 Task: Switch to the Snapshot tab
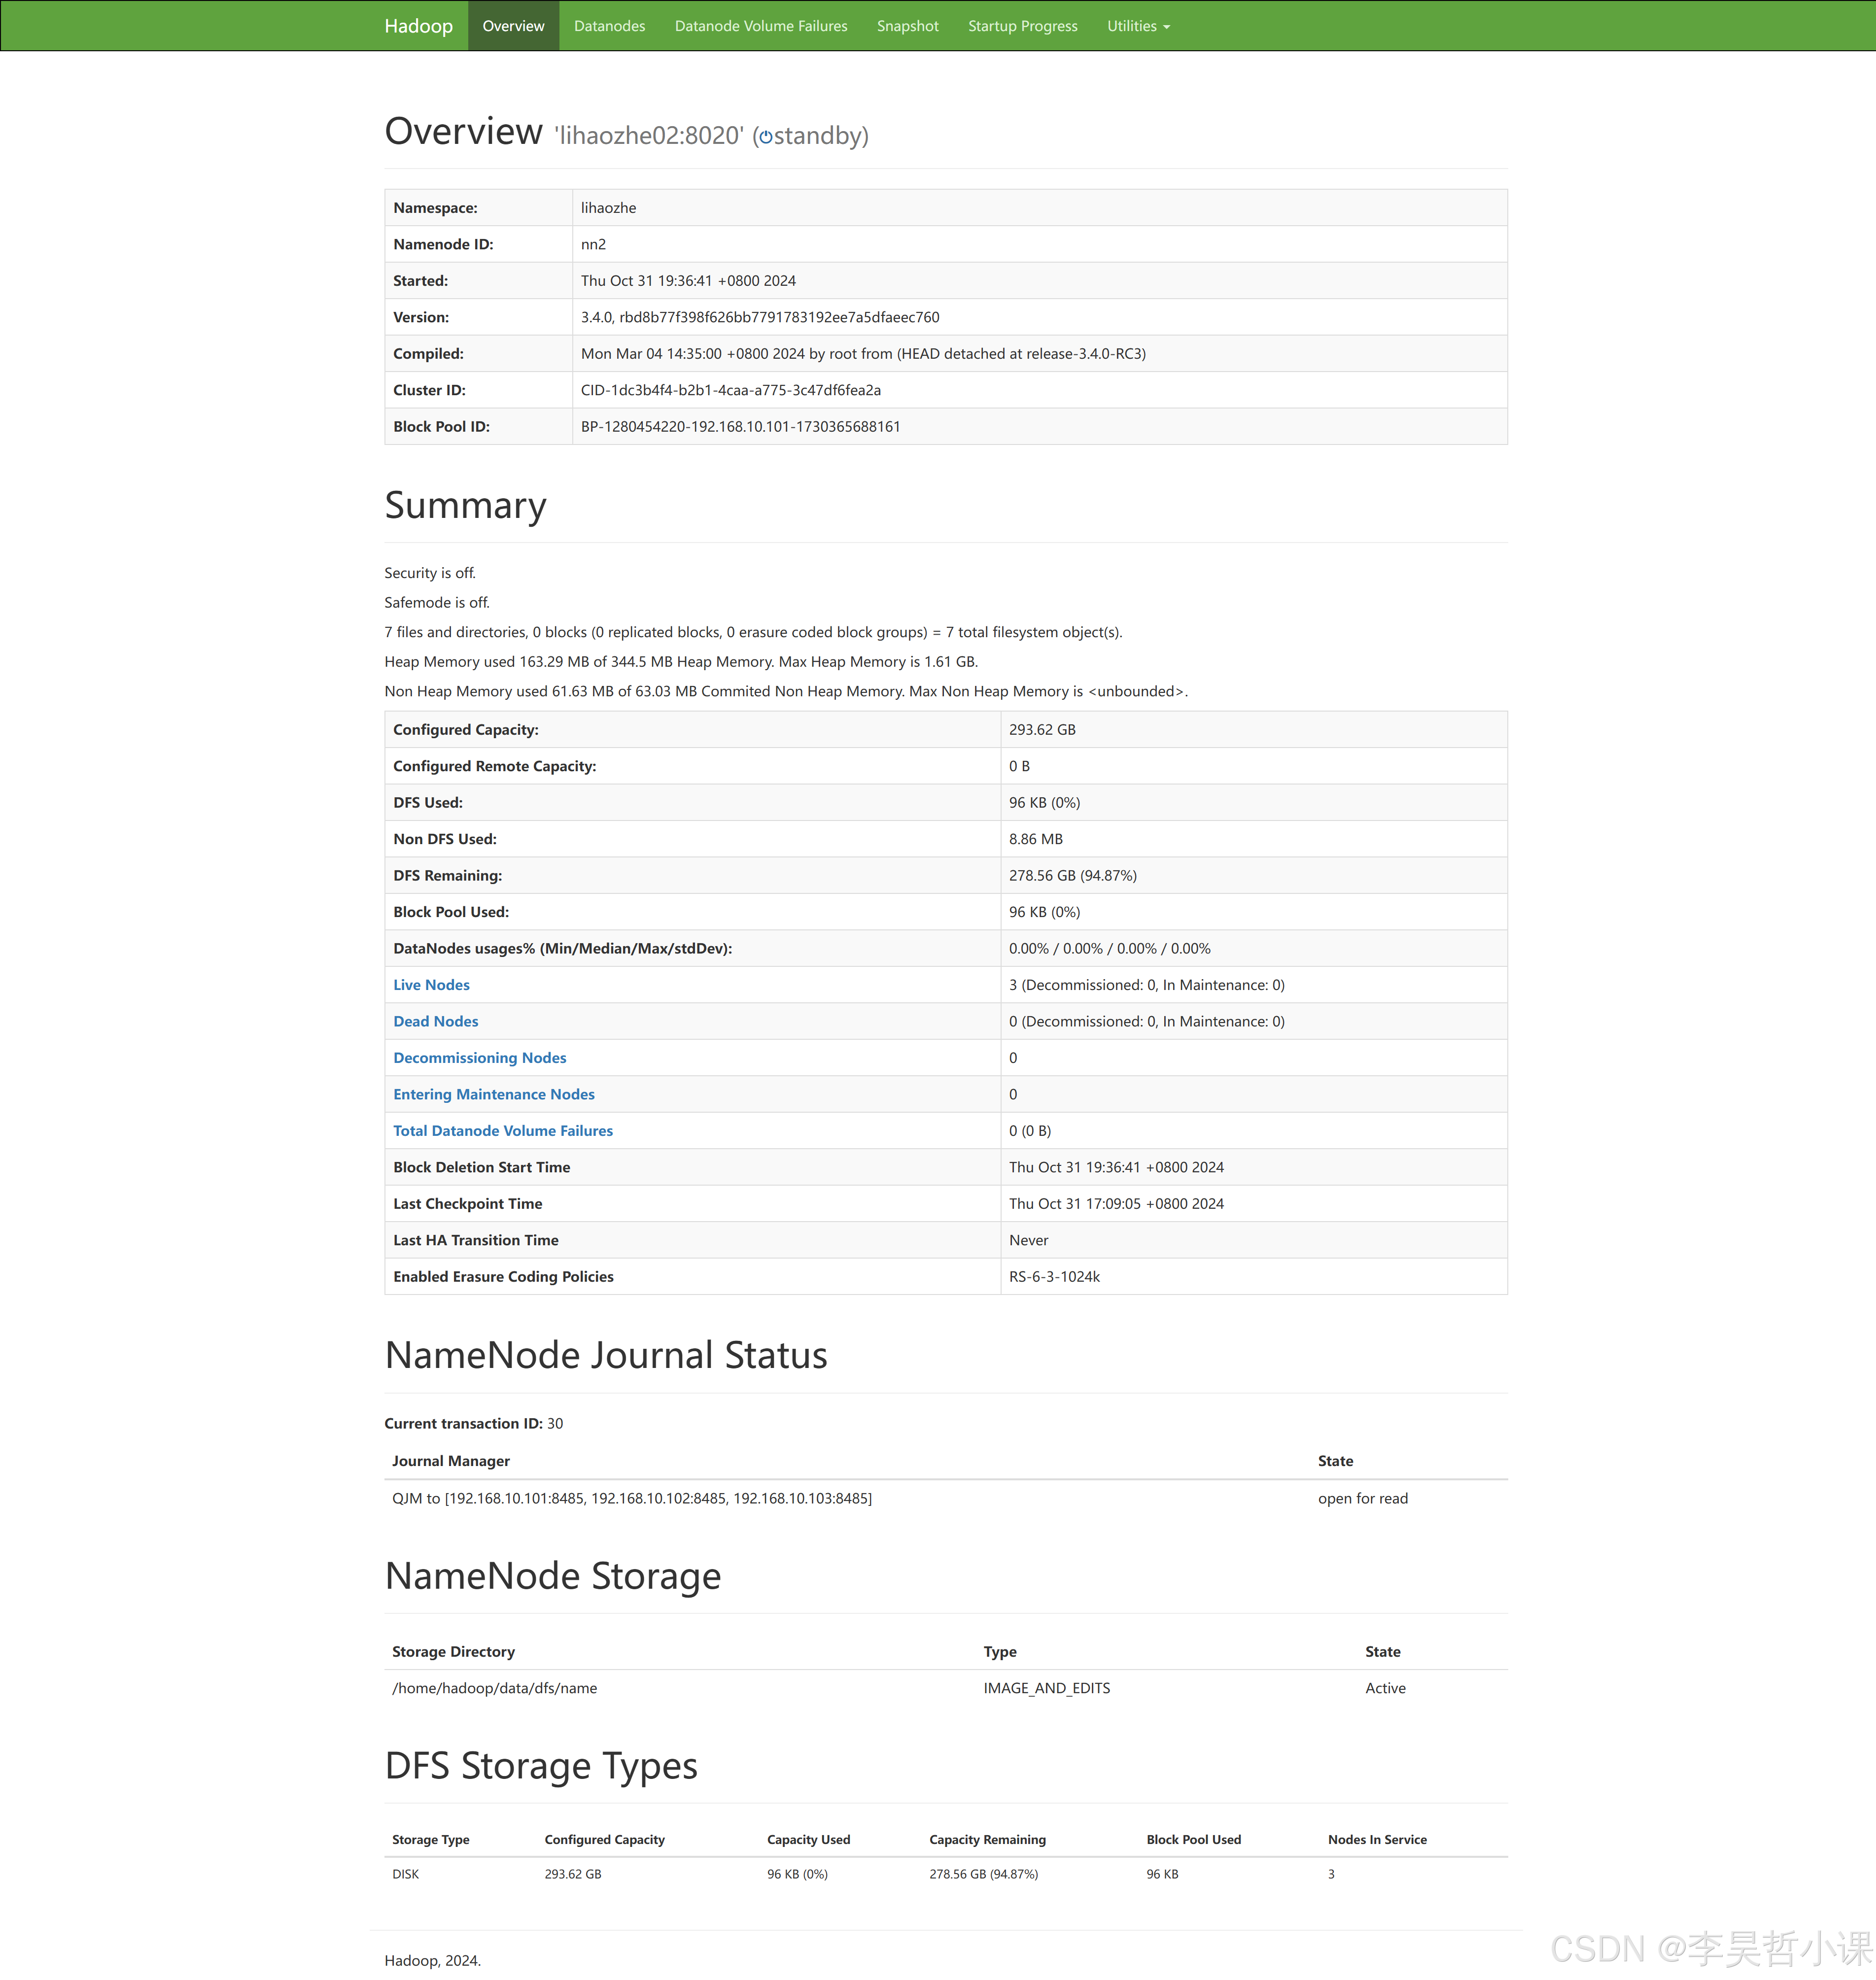[907, 26]
